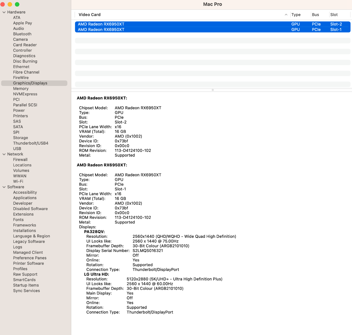Collapse the Hardware section chevron
This screenshot has width=352, height=335.
[x=4, y=12]
